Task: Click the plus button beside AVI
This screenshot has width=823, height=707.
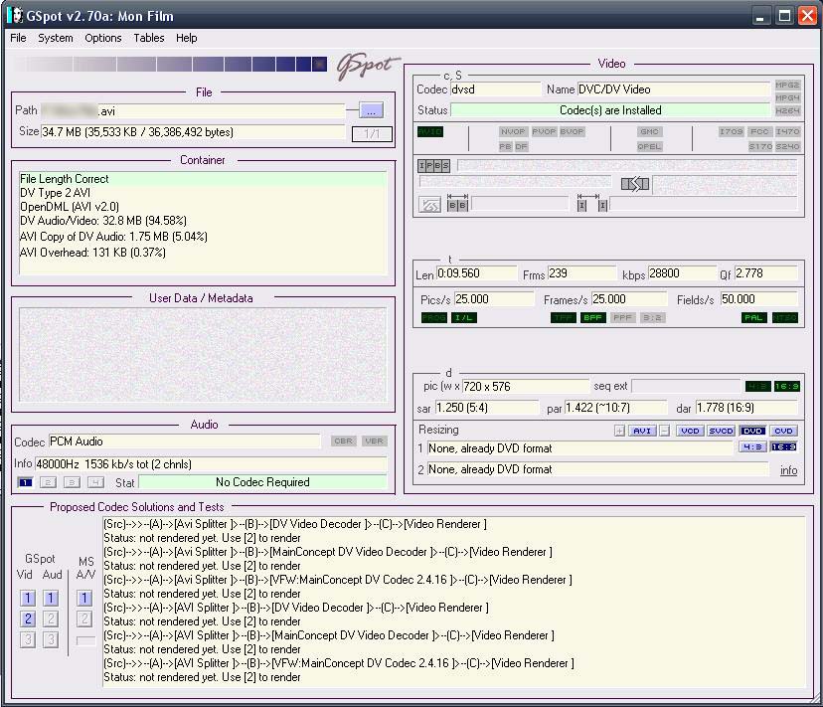Action: pos(619,432)
